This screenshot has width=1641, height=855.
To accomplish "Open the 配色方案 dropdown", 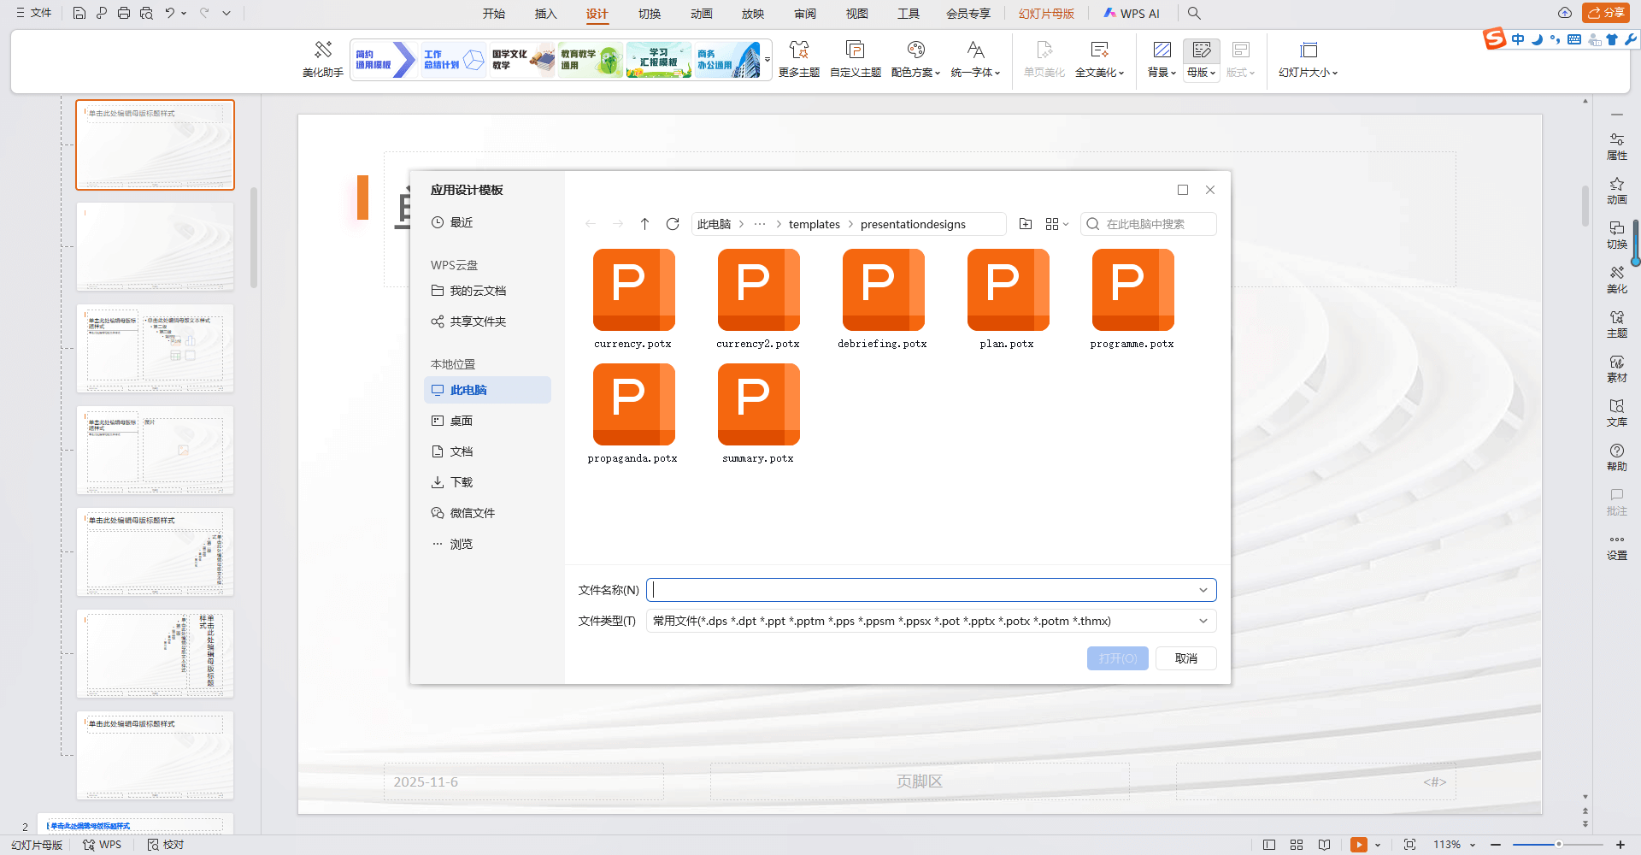I will click(915, 58).
